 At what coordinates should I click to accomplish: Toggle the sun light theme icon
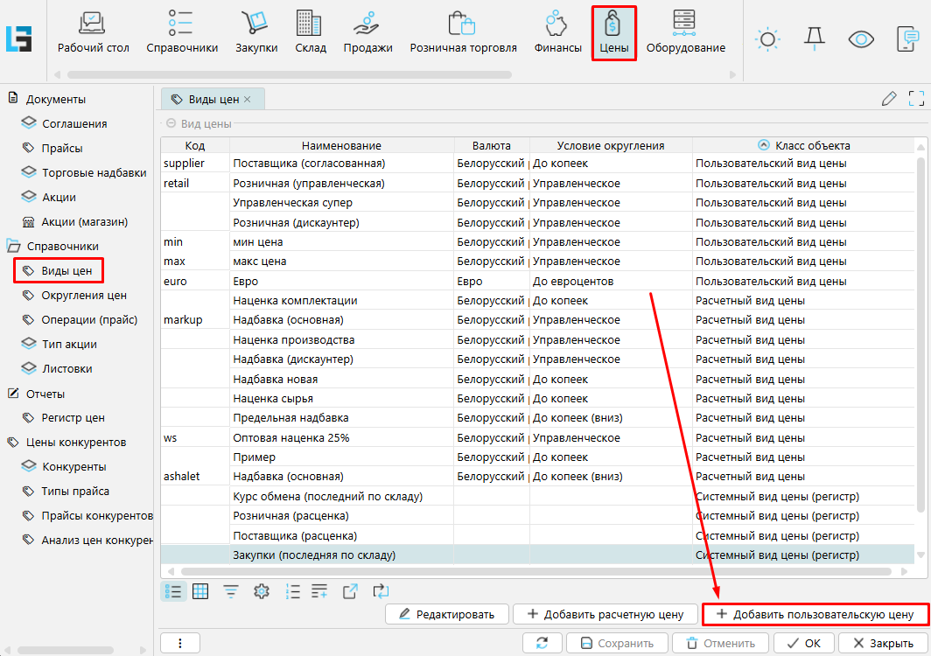767,38
